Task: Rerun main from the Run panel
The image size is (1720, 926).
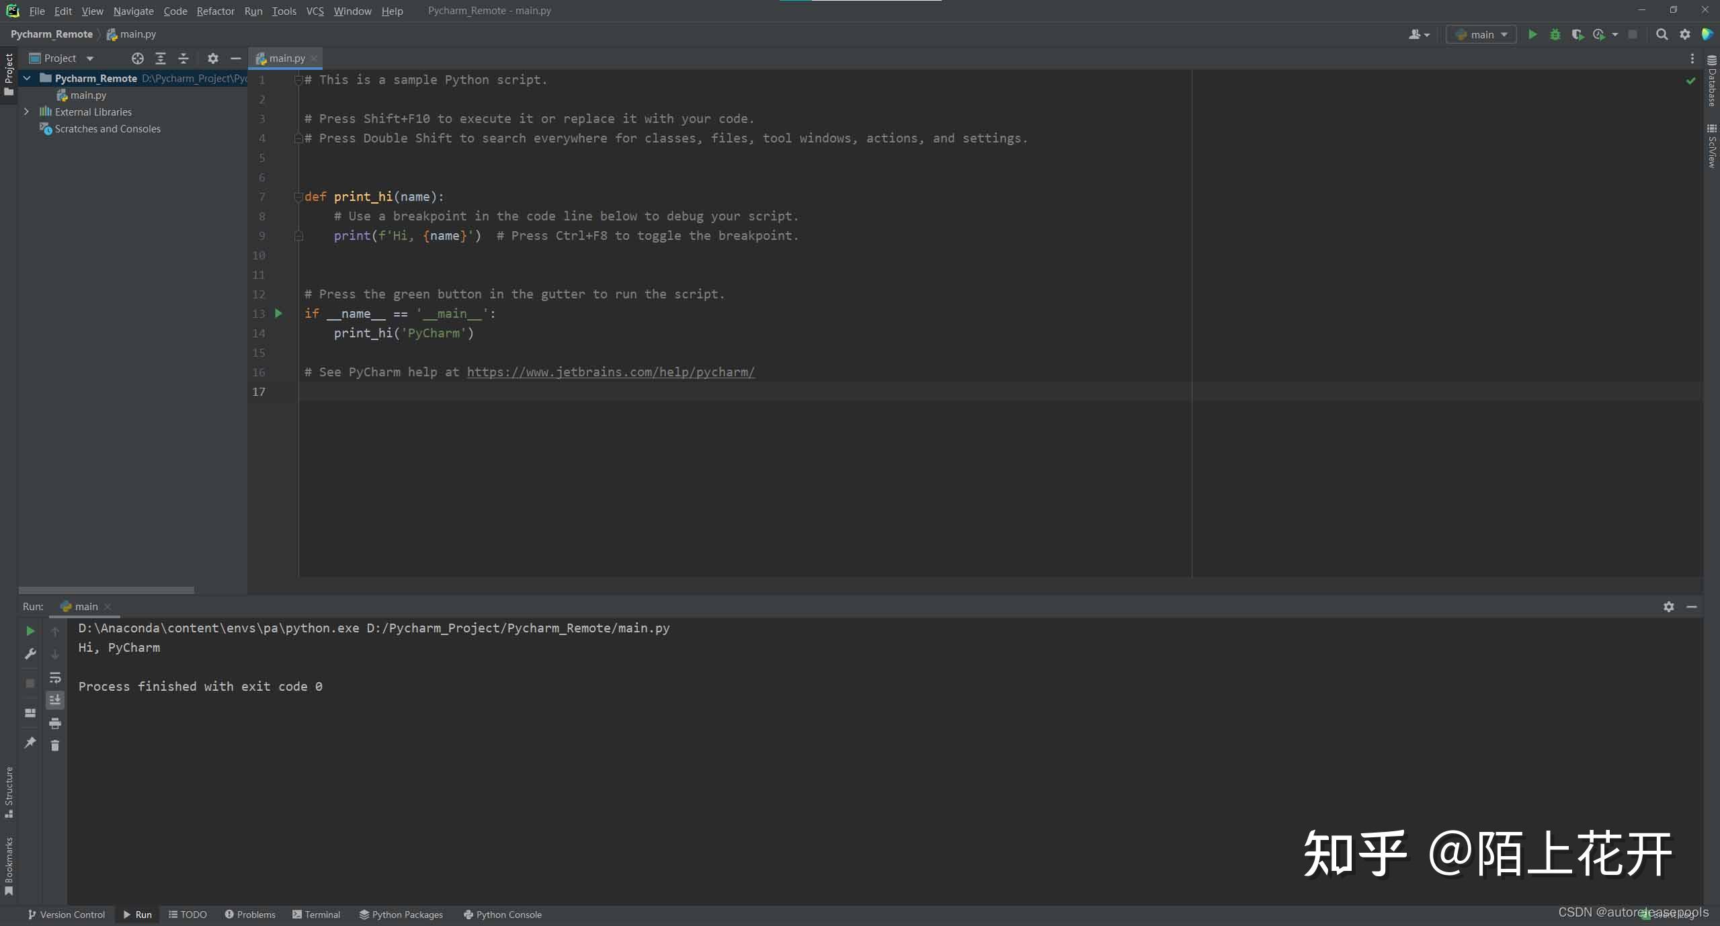Action: pyautogui.click(x=30, y=631)
